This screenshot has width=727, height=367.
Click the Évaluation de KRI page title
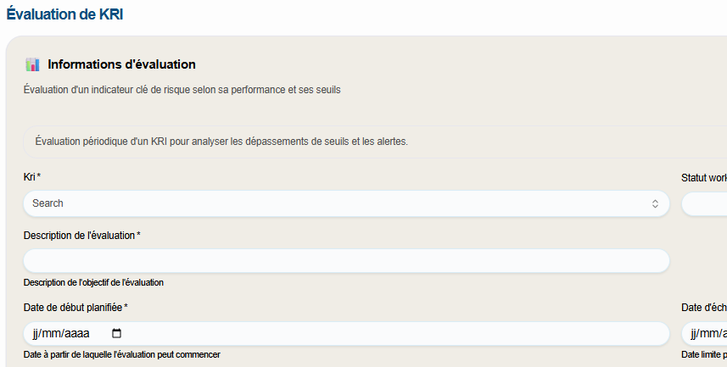(x=65, y=14)
